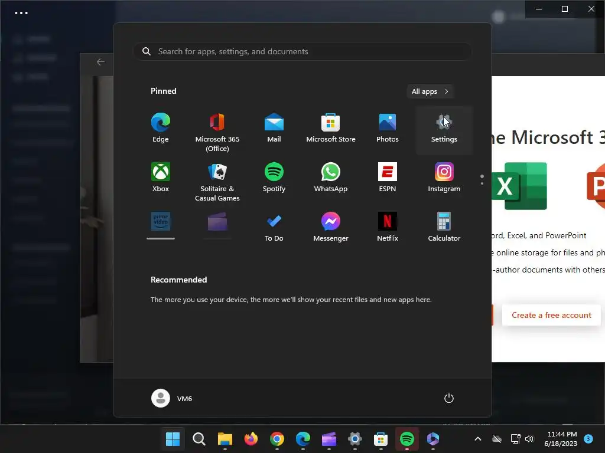The image size is (605, 453).
Task: Open taskbar Search
Action: point(199,439)
